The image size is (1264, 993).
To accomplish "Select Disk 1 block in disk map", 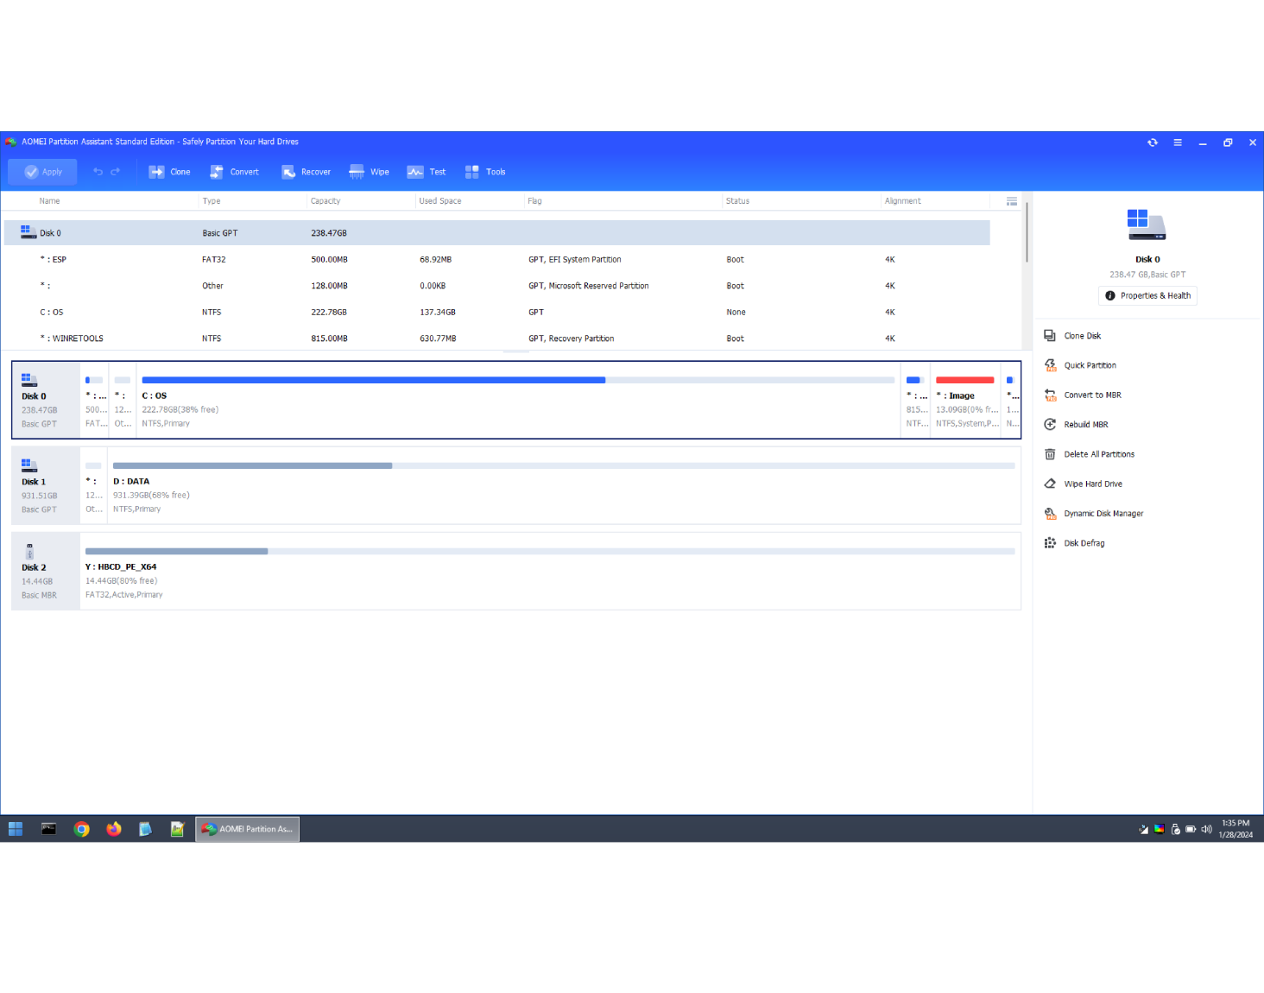I will point(46,485).
